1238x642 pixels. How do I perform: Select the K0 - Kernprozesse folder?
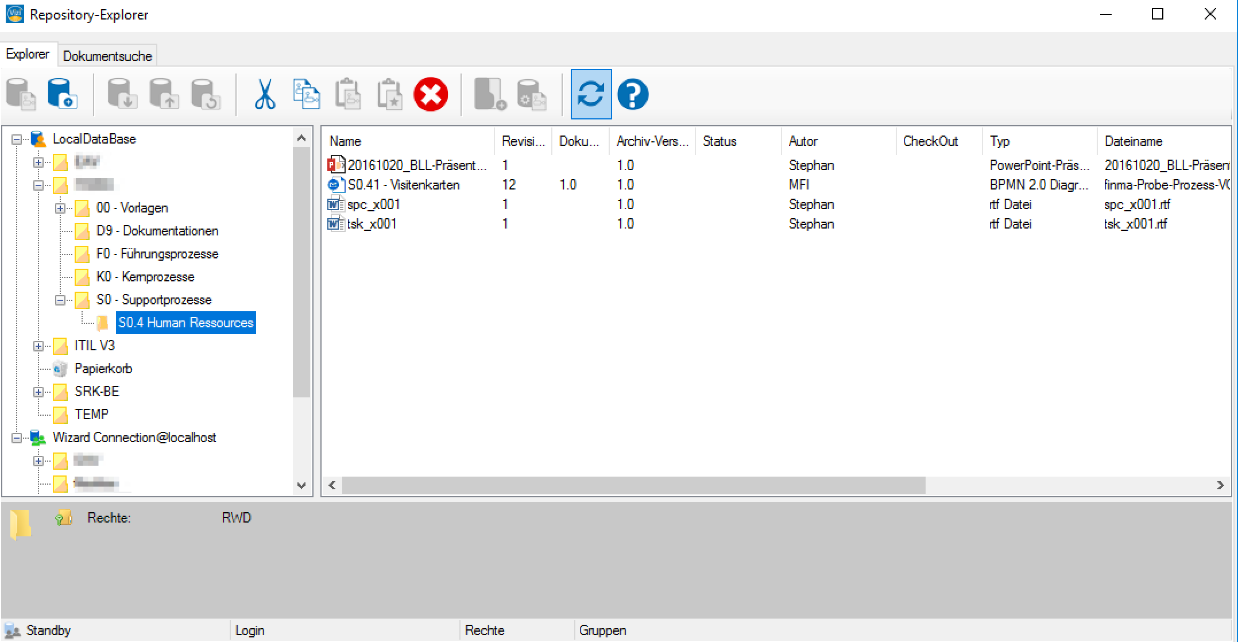click(x=145, y=277)
